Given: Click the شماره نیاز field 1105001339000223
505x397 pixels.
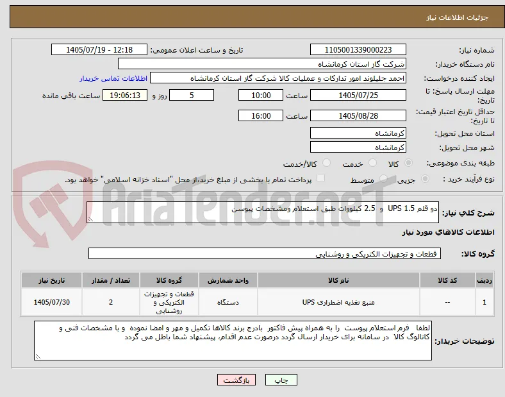Looking at the screenshot, I should [x=358, y=49].
